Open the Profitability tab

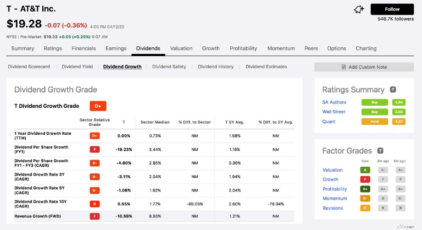pyautogui.click(x=243, y=48)
